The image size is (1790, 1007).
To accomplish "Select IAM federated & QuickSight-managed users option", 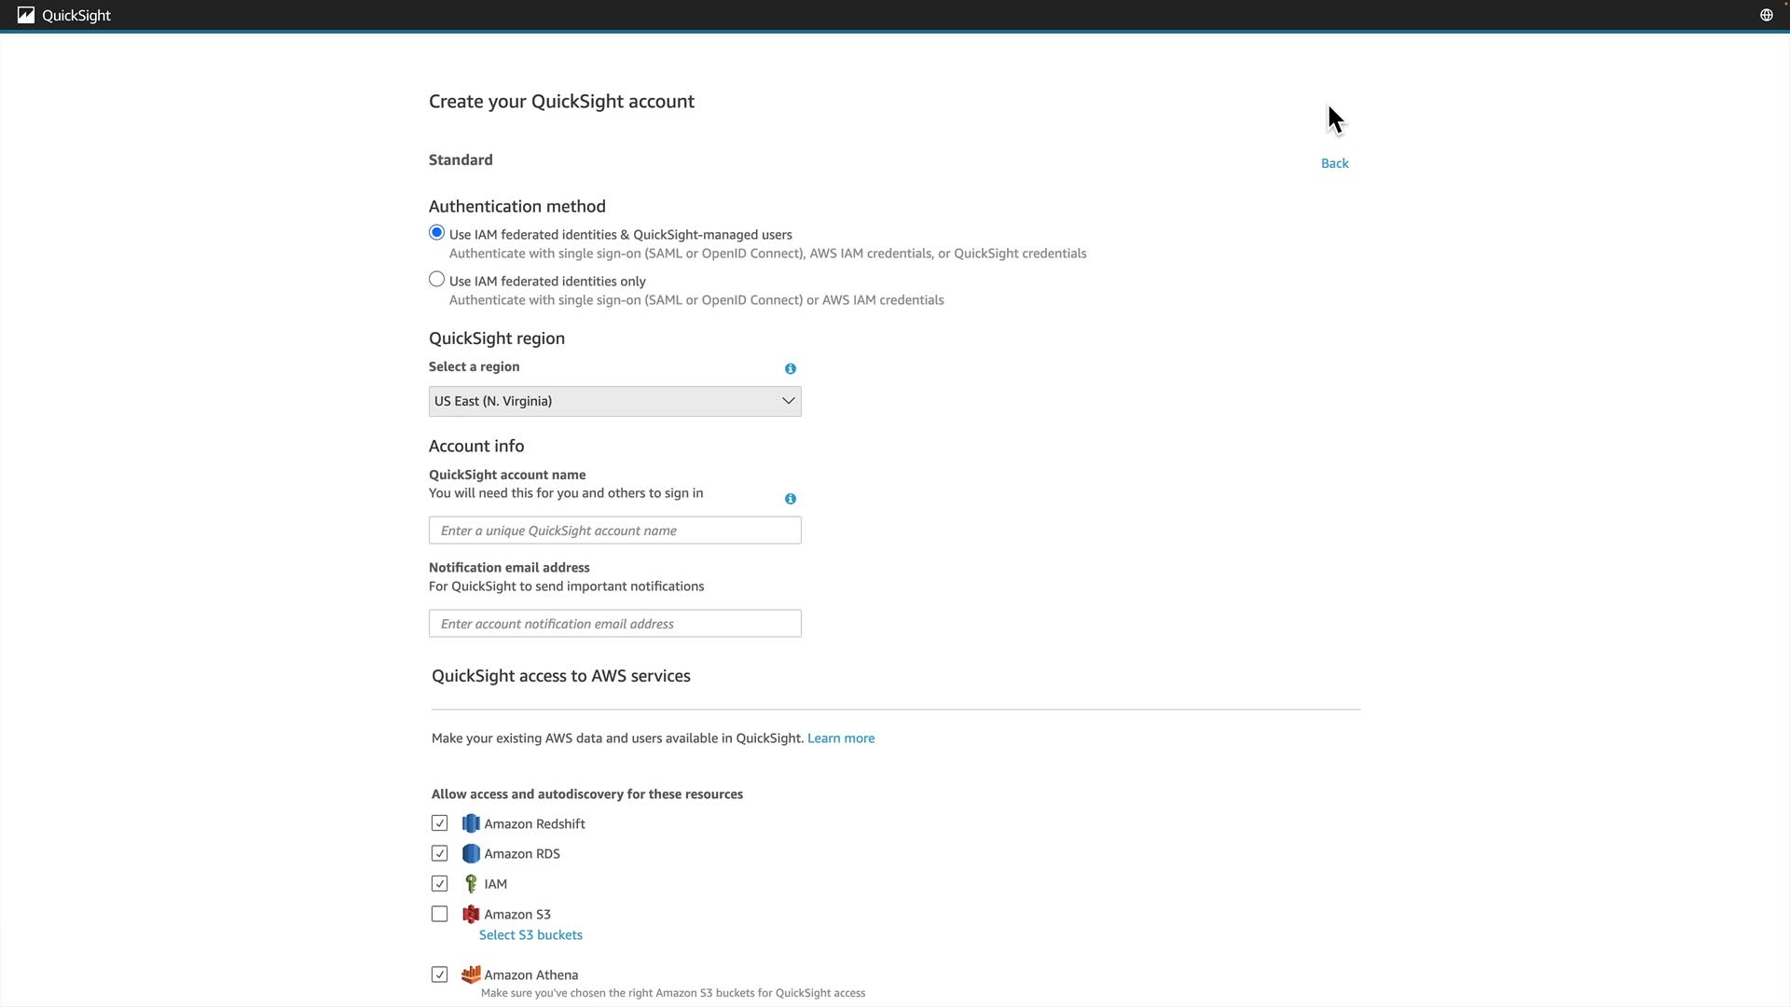I will [x=436, y=233].
